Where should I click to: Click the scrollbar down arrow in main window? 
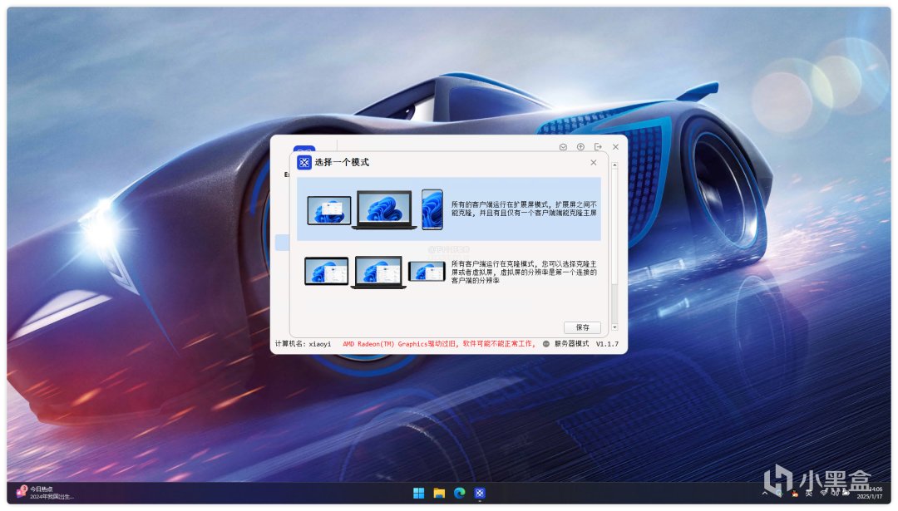(x=614, y=327)
